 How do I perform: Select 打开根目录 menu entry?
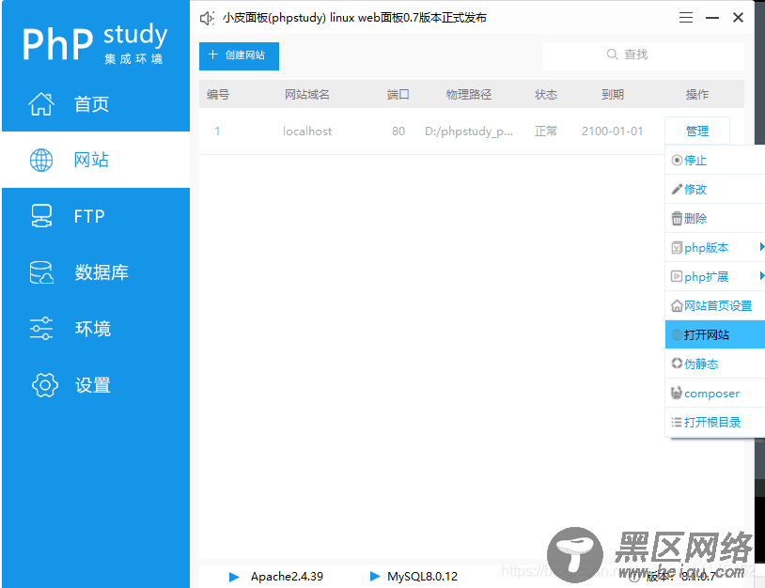coord(715,423)
